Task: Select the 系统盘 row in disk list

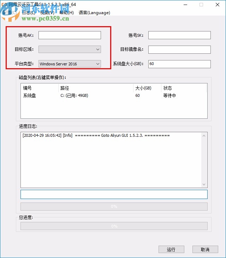Action: [x=114, y=95]
